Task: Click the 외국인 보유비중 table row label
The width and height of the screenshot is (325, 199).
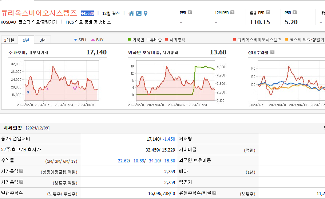Action: (x=195, y=161)
